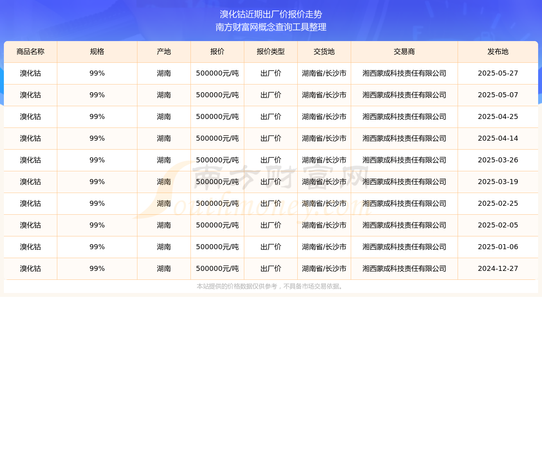Viewport: 542px width, 467px height.
Task: Click 出厂价 in the 2024-12-27 row
Action: tap(271, 269)
